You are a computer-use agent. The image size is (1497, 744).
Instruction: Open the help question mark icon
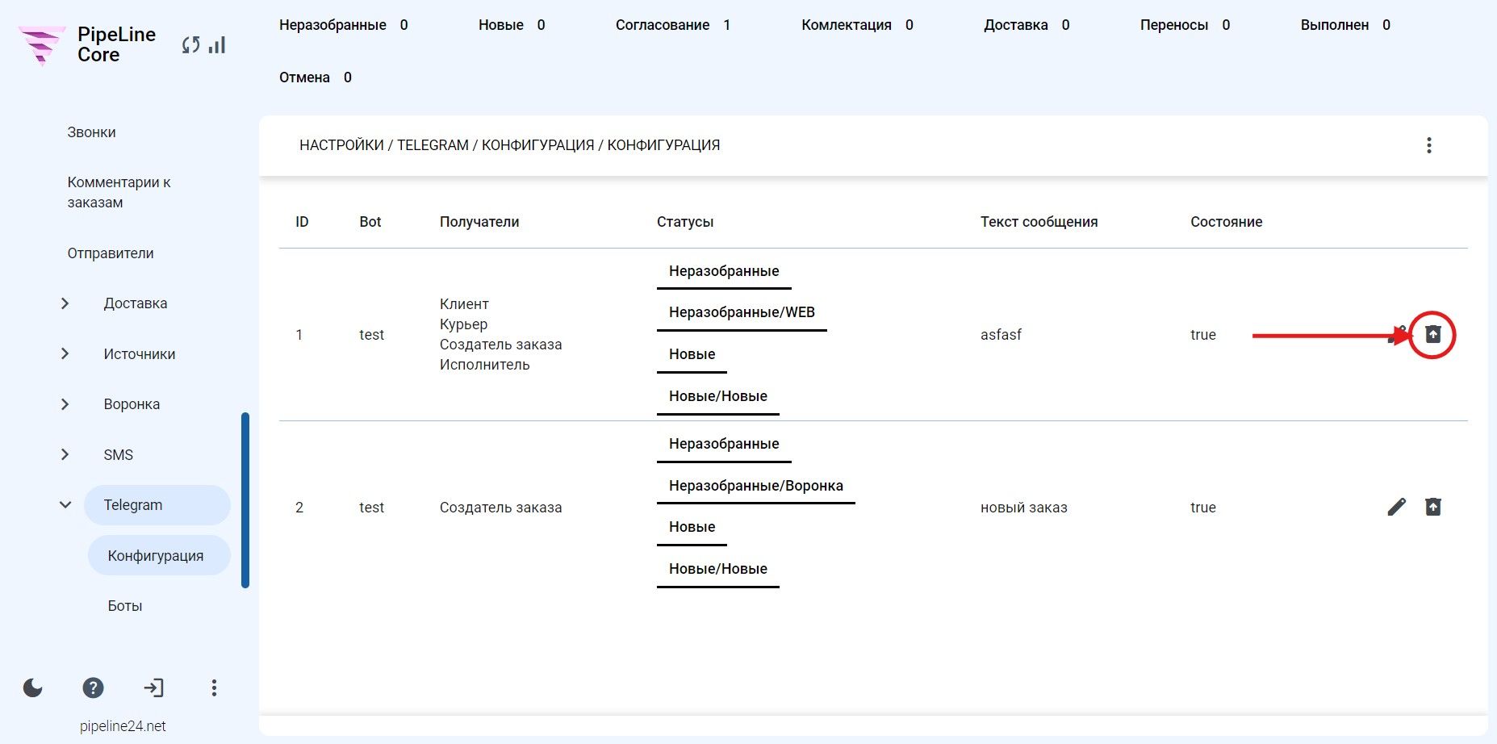pyautogui.click(x=94, y=688)
